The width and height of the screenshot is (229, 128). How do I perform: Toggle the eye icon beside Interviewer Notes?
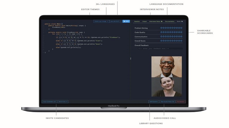[162, 22]
